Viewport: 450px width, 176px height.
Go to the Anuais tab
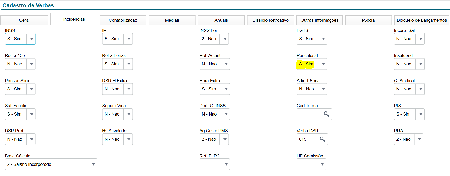(221, 20)
